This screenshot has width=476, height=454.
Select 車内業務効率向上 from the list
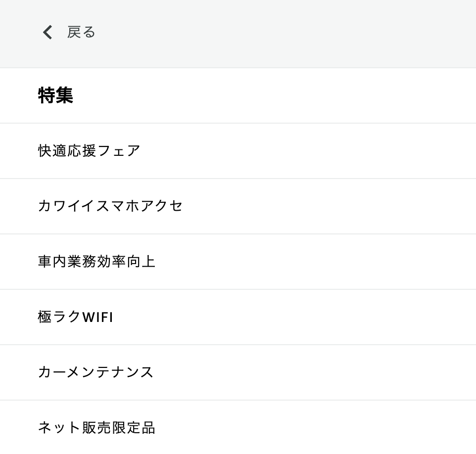coord(238,262)
